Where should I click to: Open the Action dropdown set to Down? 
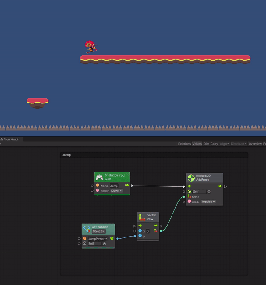click(117, 191)
